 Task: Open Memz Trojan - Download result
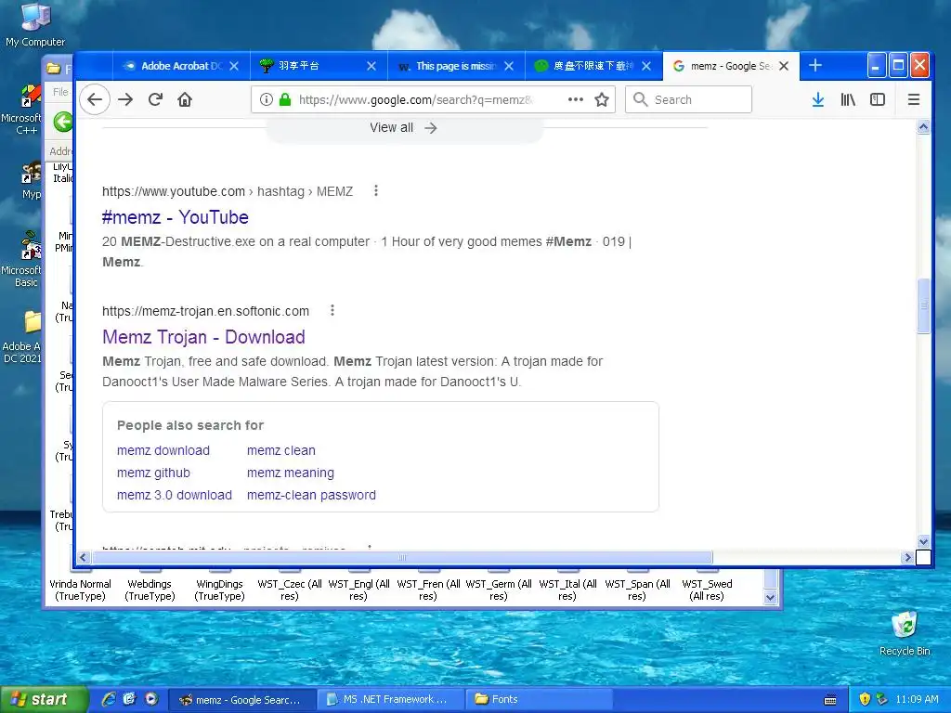(x=203, y=337)
